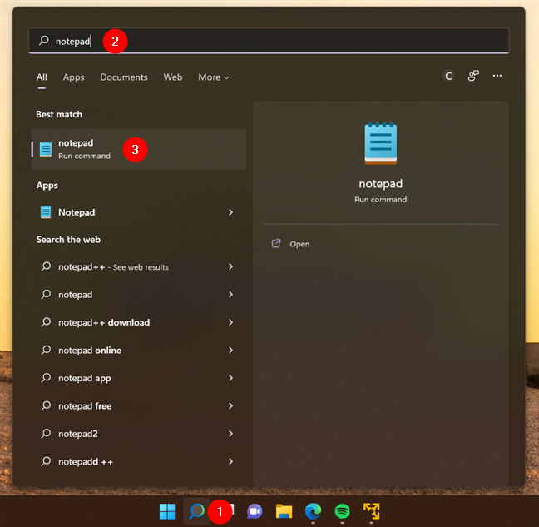Open Spotify from the taskbar

pyautogui.click(x=343, y=511)
